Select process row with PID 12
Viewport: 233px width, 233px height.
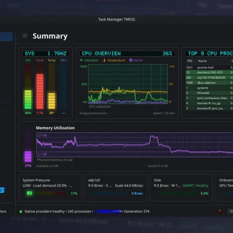coord(209,72)
